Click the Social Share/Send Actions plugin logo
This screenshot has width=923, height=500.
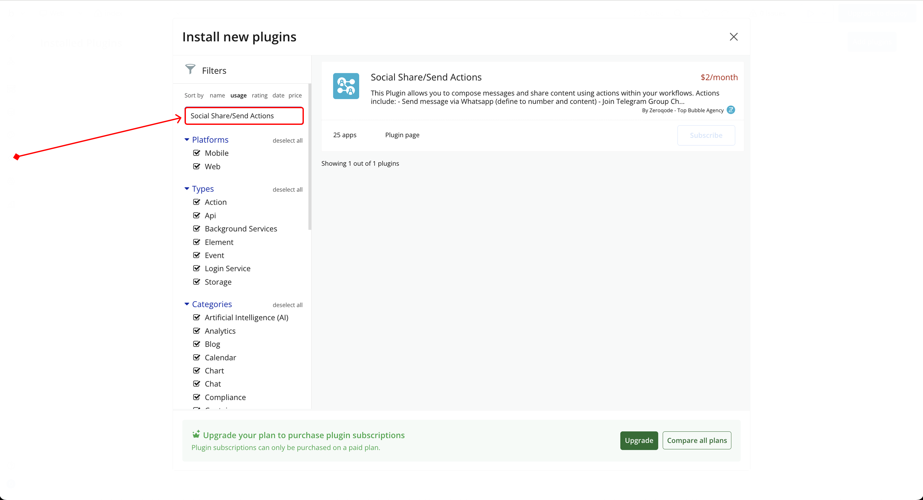(x=346, y=86)
